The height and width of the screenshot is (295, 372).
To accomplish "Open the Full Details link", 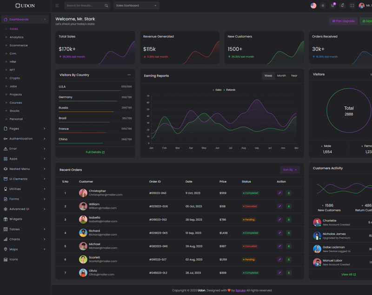I will [95, 152].
